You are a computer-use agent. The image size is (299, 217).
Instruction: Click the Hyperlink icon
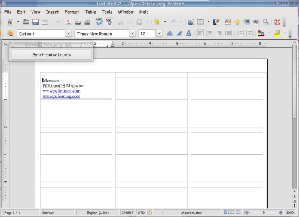pos(191,22)
